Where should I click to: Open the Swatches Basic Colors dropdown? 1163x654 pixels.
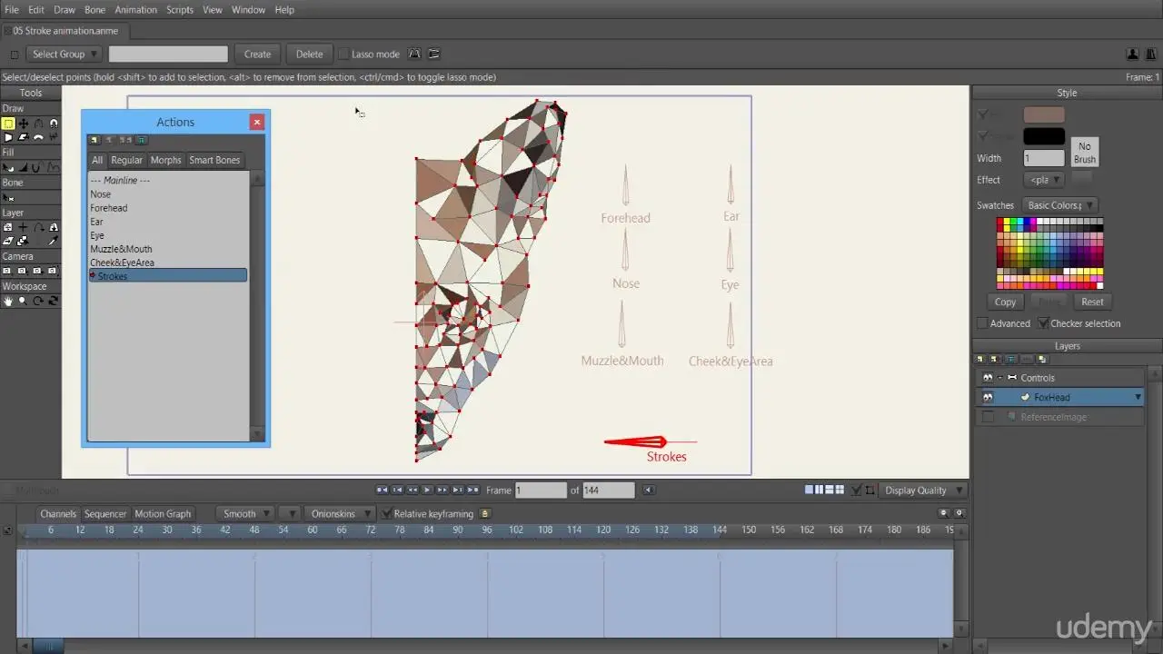(1059, 205)
